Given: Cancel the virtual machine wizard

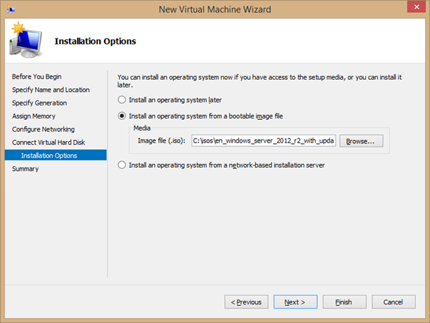Looking at the screenshot, I should (x=393, y=302).
